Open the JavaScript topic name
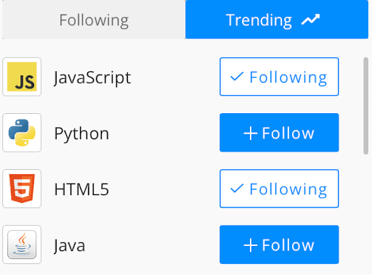The width and height of the screenshot is (372, 275). tap(92, 78)
